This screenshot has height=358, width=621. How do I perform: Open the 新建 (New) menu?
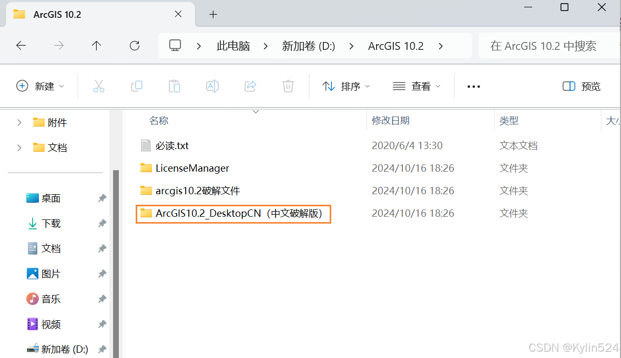click(40, 86)
